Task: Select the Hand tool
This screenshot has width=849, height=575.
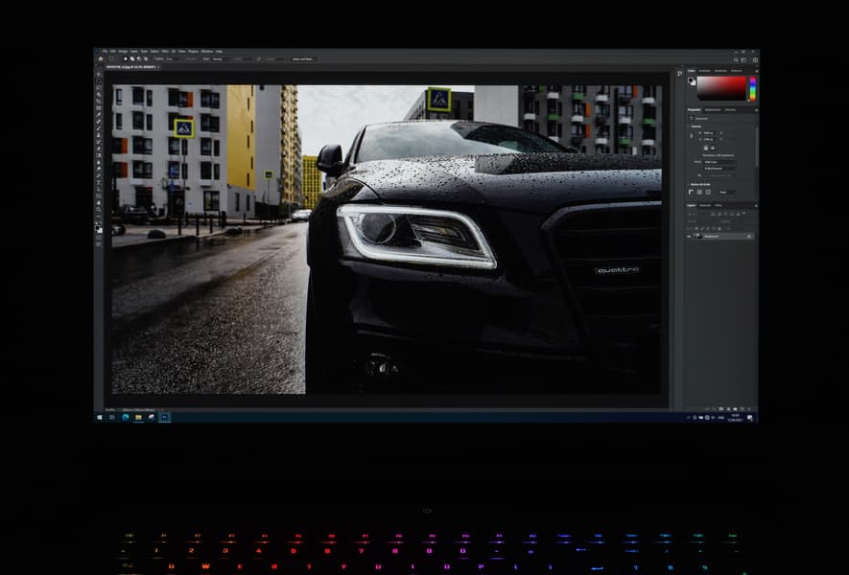Action: pyautogui.click(x=98, y=205)
